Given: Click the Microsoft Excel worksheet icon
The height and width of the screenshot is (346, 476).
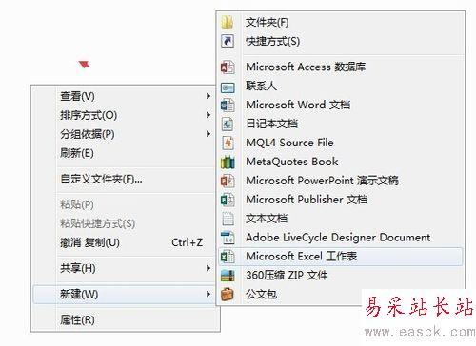Looking at the screenshot, I should click(228, 257).
